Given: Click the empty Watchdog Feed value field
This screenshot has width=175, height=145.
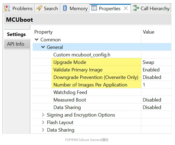Looking at the screenshot, I should pyautogui.click(x=156, y=92).
